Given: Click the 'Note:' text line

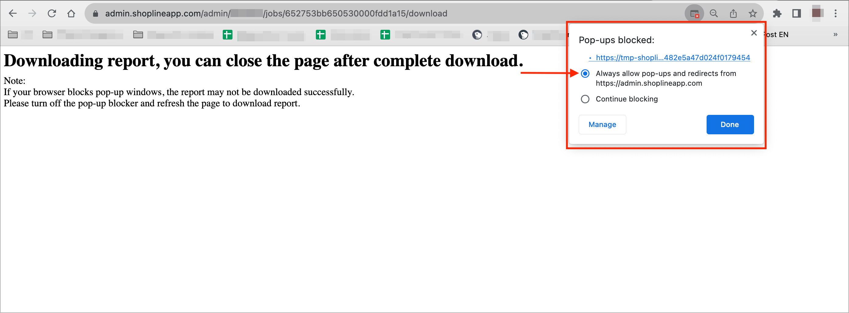Looking at the screenshot, I should 15,81.
